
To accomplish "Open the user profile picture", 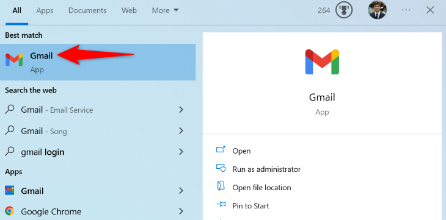I will tap(377, 10).
